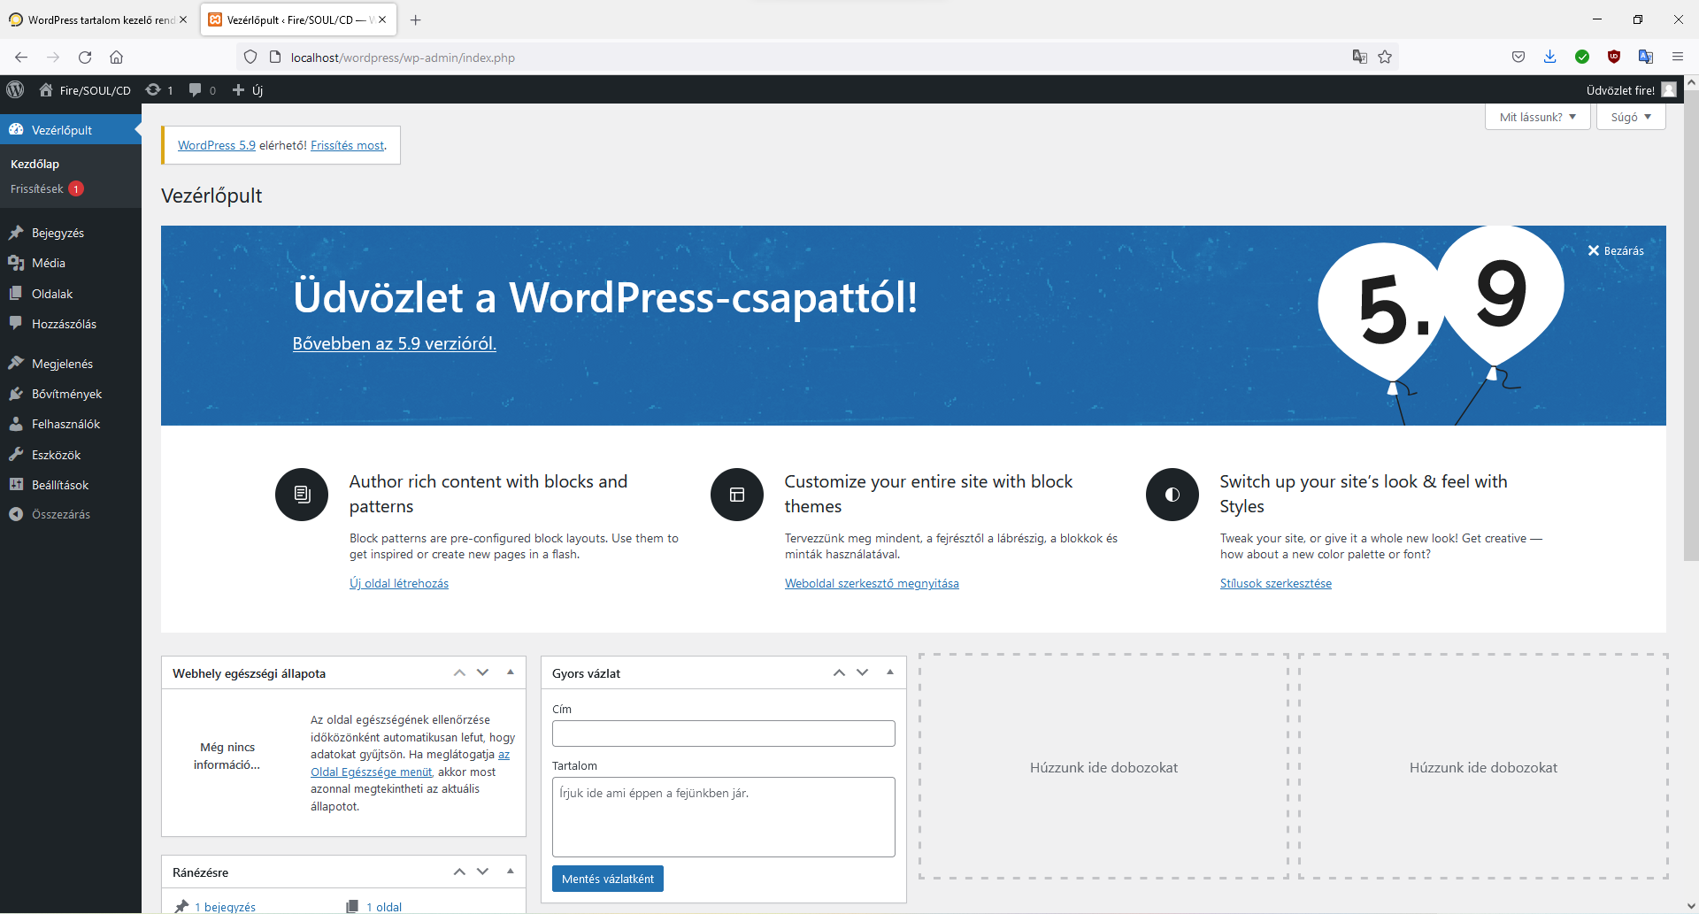Move Webhely egészségi állapota box up

[459, 673]
